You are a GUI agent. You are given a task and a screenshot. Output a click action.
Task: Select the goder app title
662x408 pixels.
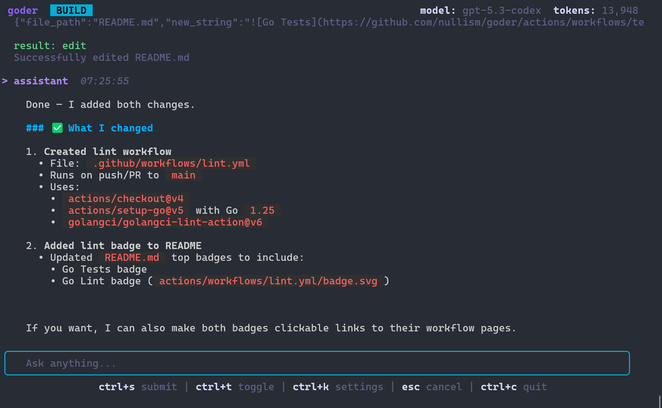click(x=22, y=10)
